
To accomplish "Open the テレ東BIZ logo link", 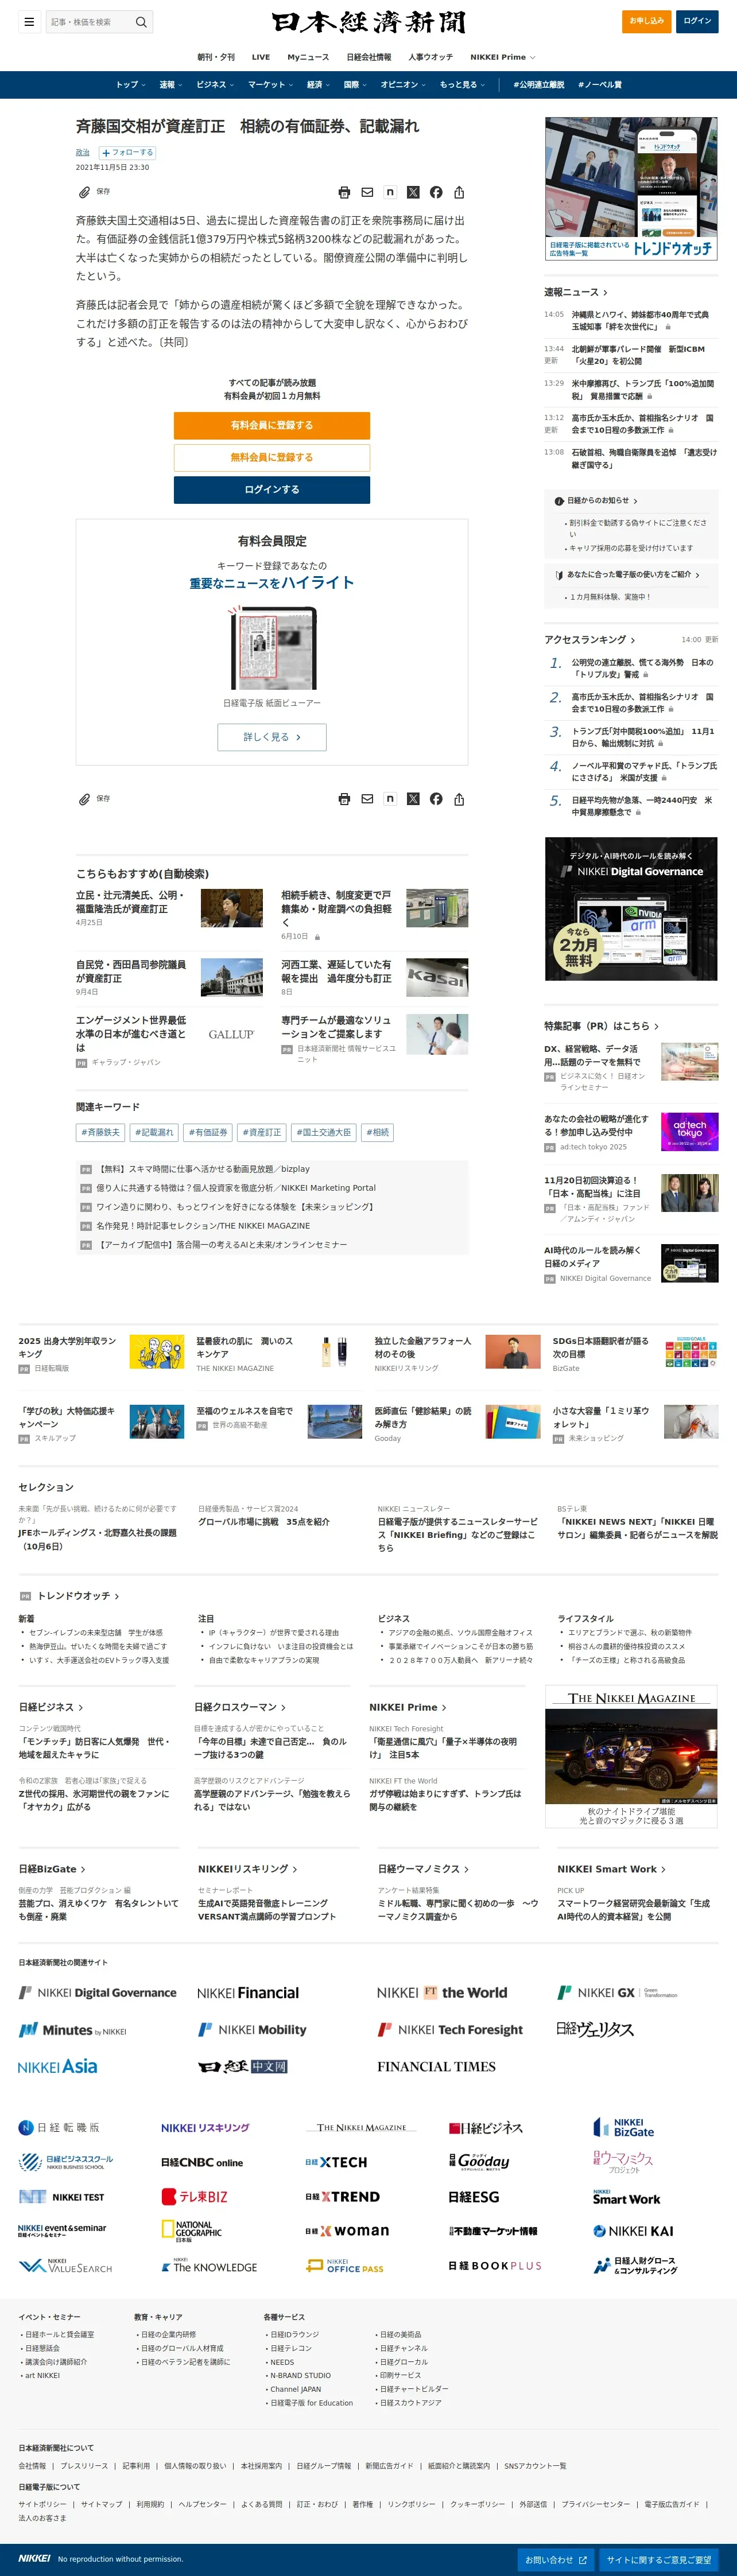I will [x=195, y=2196].
